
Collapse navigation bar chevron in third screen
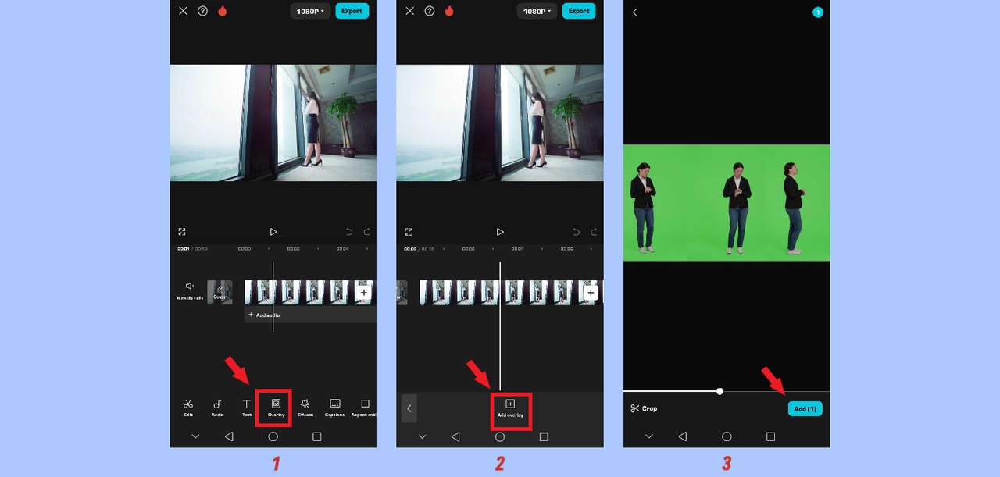(648, 437)
